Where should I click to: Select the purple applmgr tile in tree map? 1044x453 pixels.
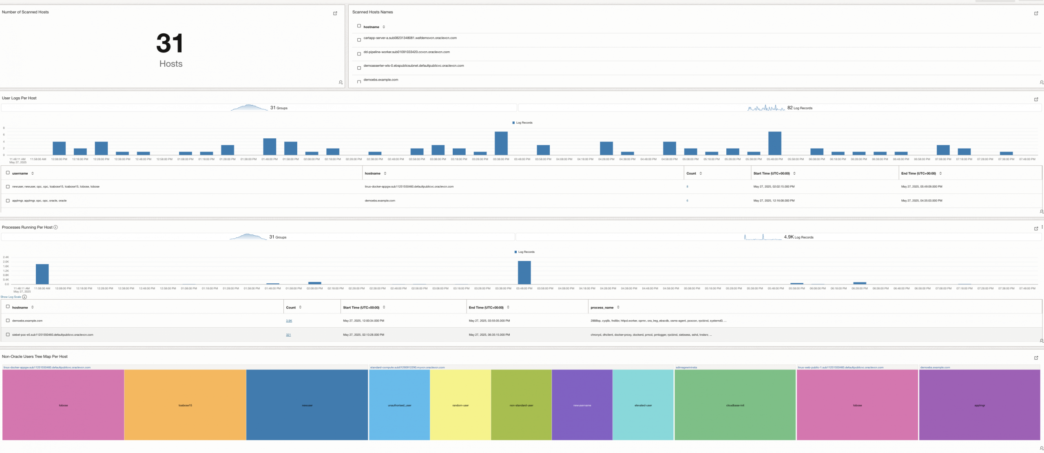980,405
